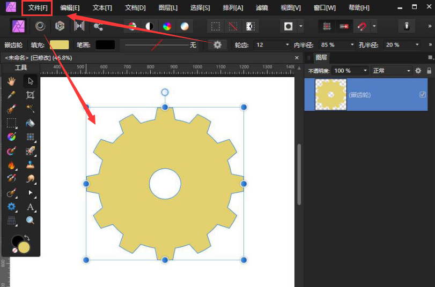Select the Crop tool in tools panel

pos(31,95)
